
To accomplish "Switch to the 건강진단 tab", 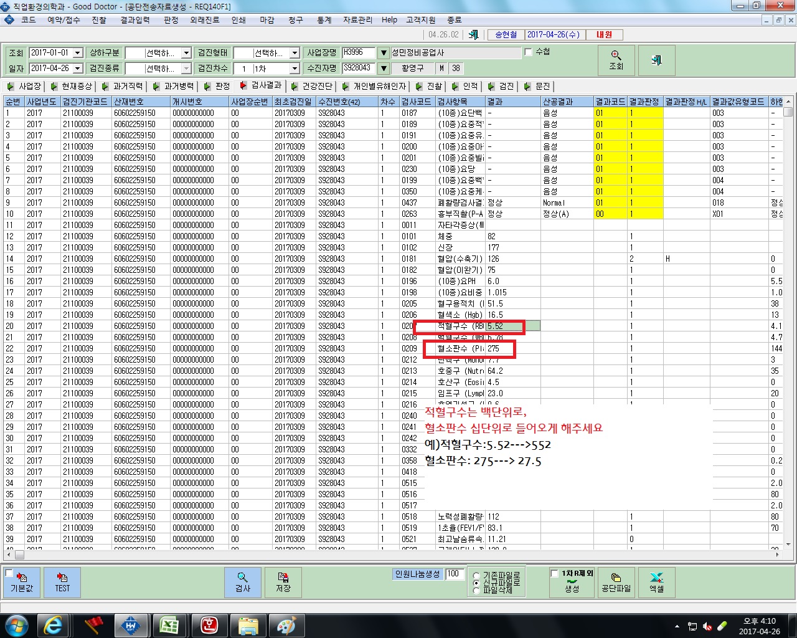I will coord(313,86).
